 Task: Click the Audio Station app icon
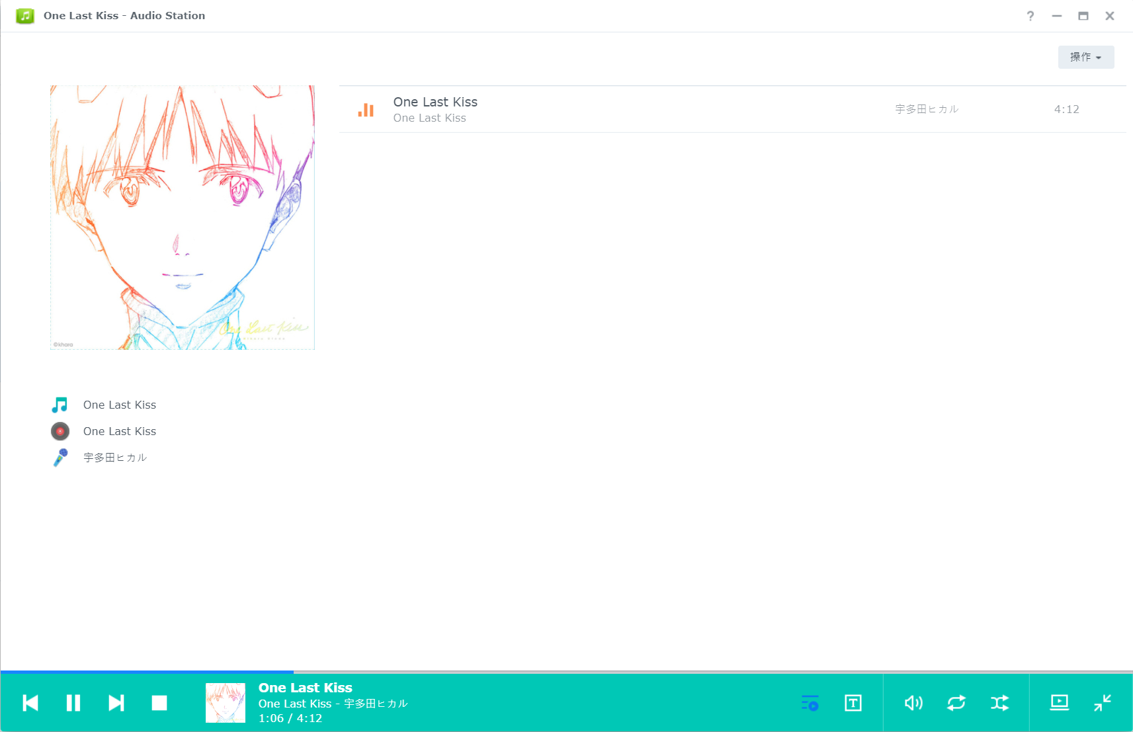pos(25,16)
